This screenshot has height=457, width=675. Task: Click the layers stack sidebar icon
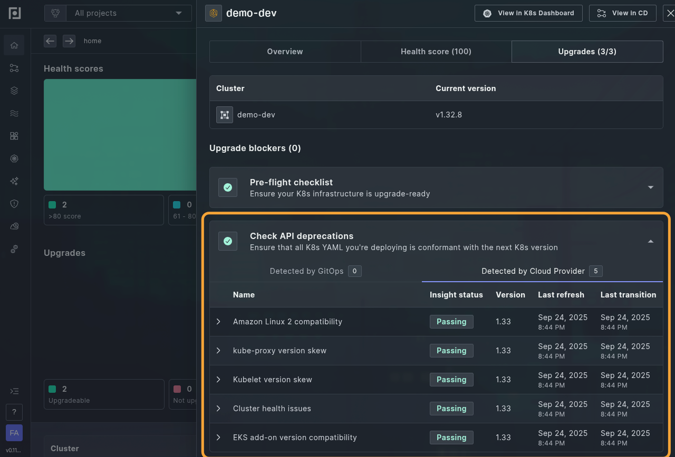tap(14, 91)
